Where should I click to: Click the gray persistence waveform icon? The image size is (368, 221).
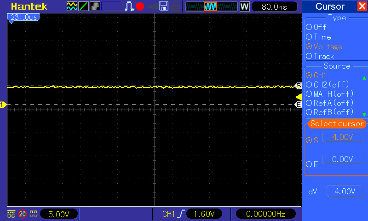tap(95, 6)
